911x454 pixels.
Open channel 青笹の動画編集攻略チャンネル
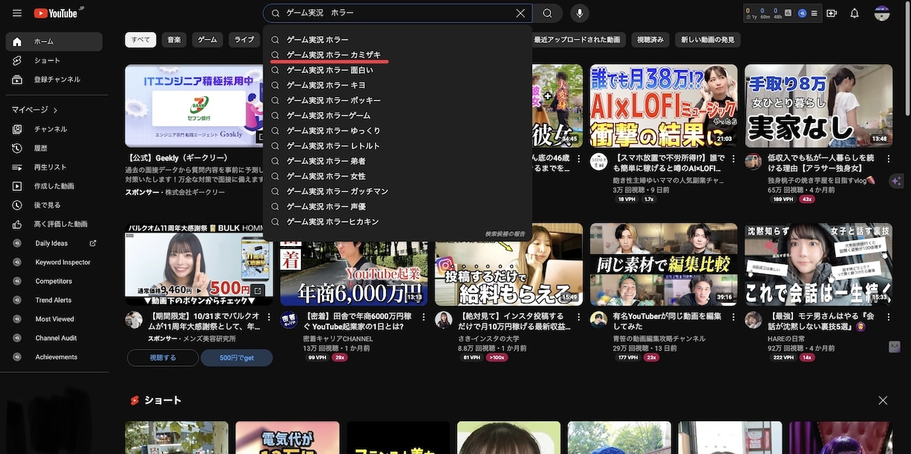[659, 338]
